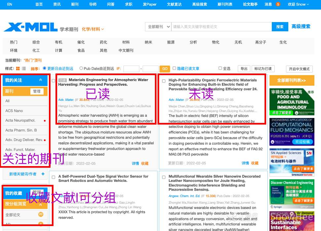Collapse the 按分组浏览 section chevron
The height and width of the screenshot is (231, 321).
(x=41, y=204)
